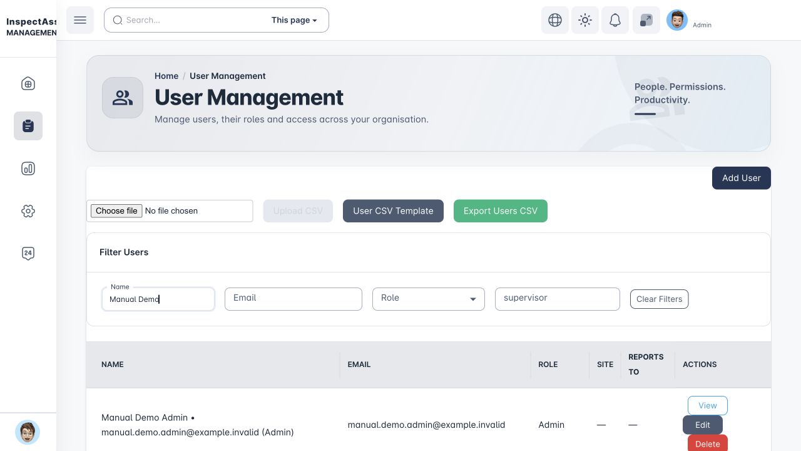Image resolution: width=801 pixels, height=451 pixels.
Task: Click Export Users CSV
Action: [x=501, y=211]
